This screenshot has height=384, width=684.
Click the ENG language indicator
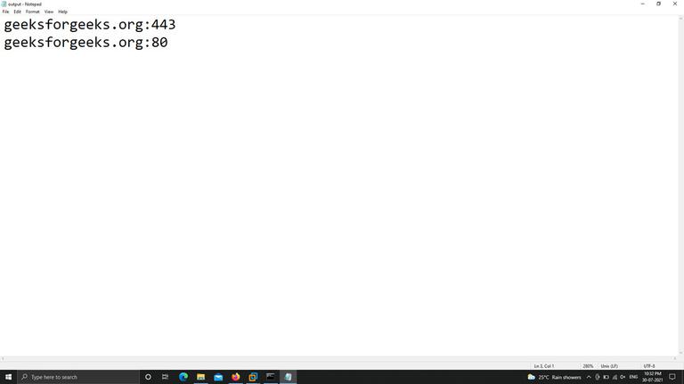pyautogui.click(x=633, y=377)
